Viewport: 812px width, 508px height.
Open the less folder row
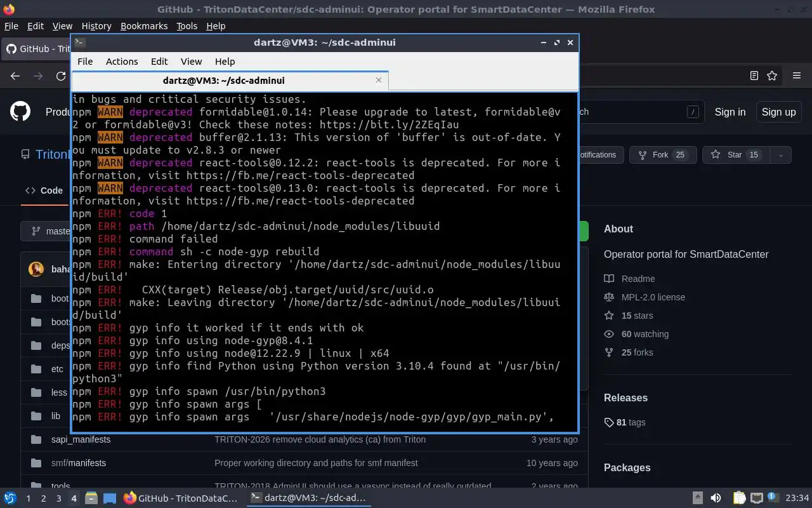(x=59, y=392)
